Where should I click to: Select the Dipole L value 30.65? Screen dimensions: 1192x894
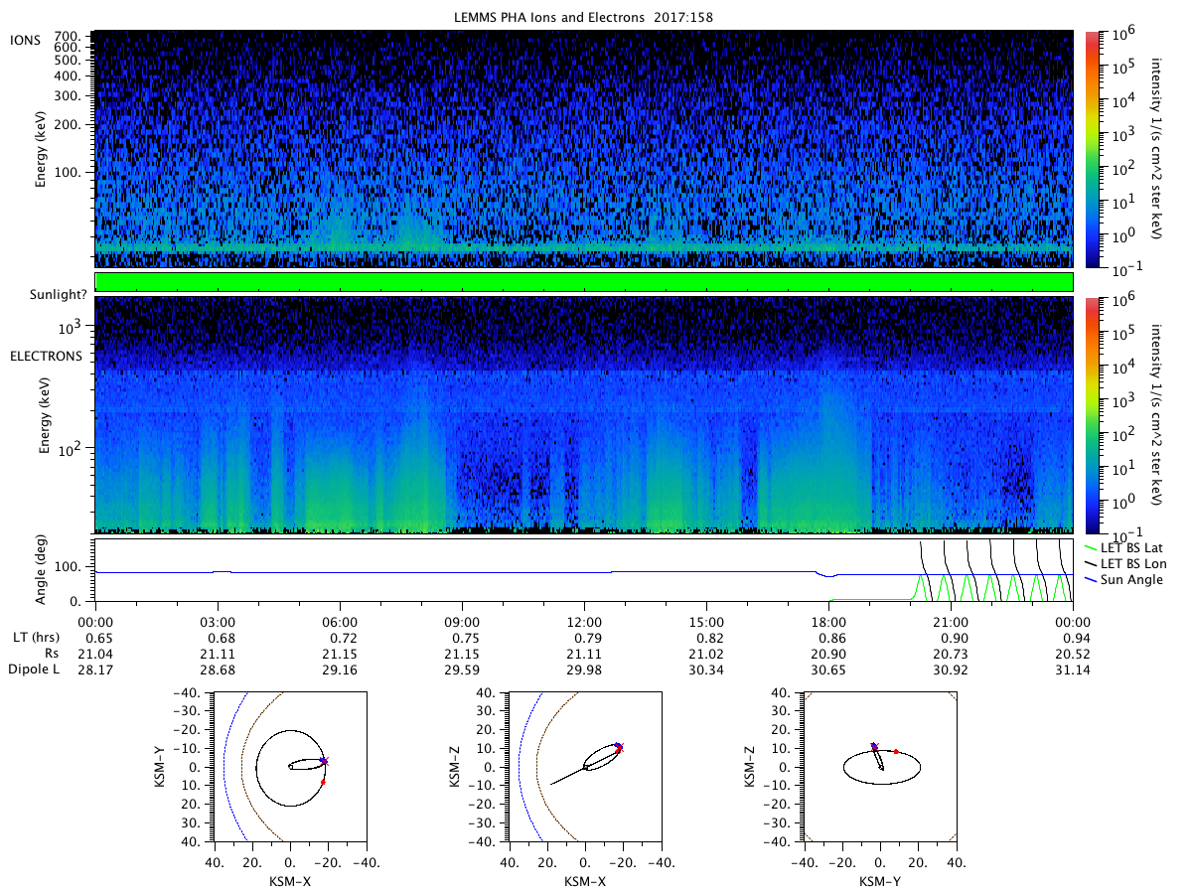[828, 670]
